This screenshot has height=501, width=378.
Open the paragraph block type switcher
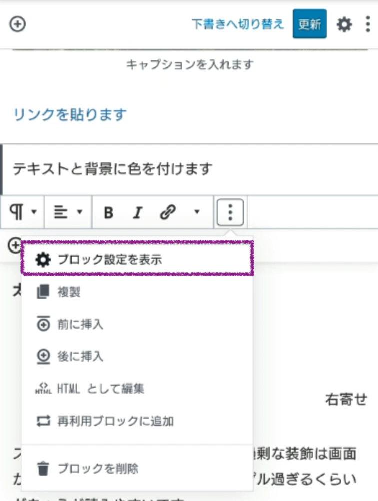pos(23,213)
